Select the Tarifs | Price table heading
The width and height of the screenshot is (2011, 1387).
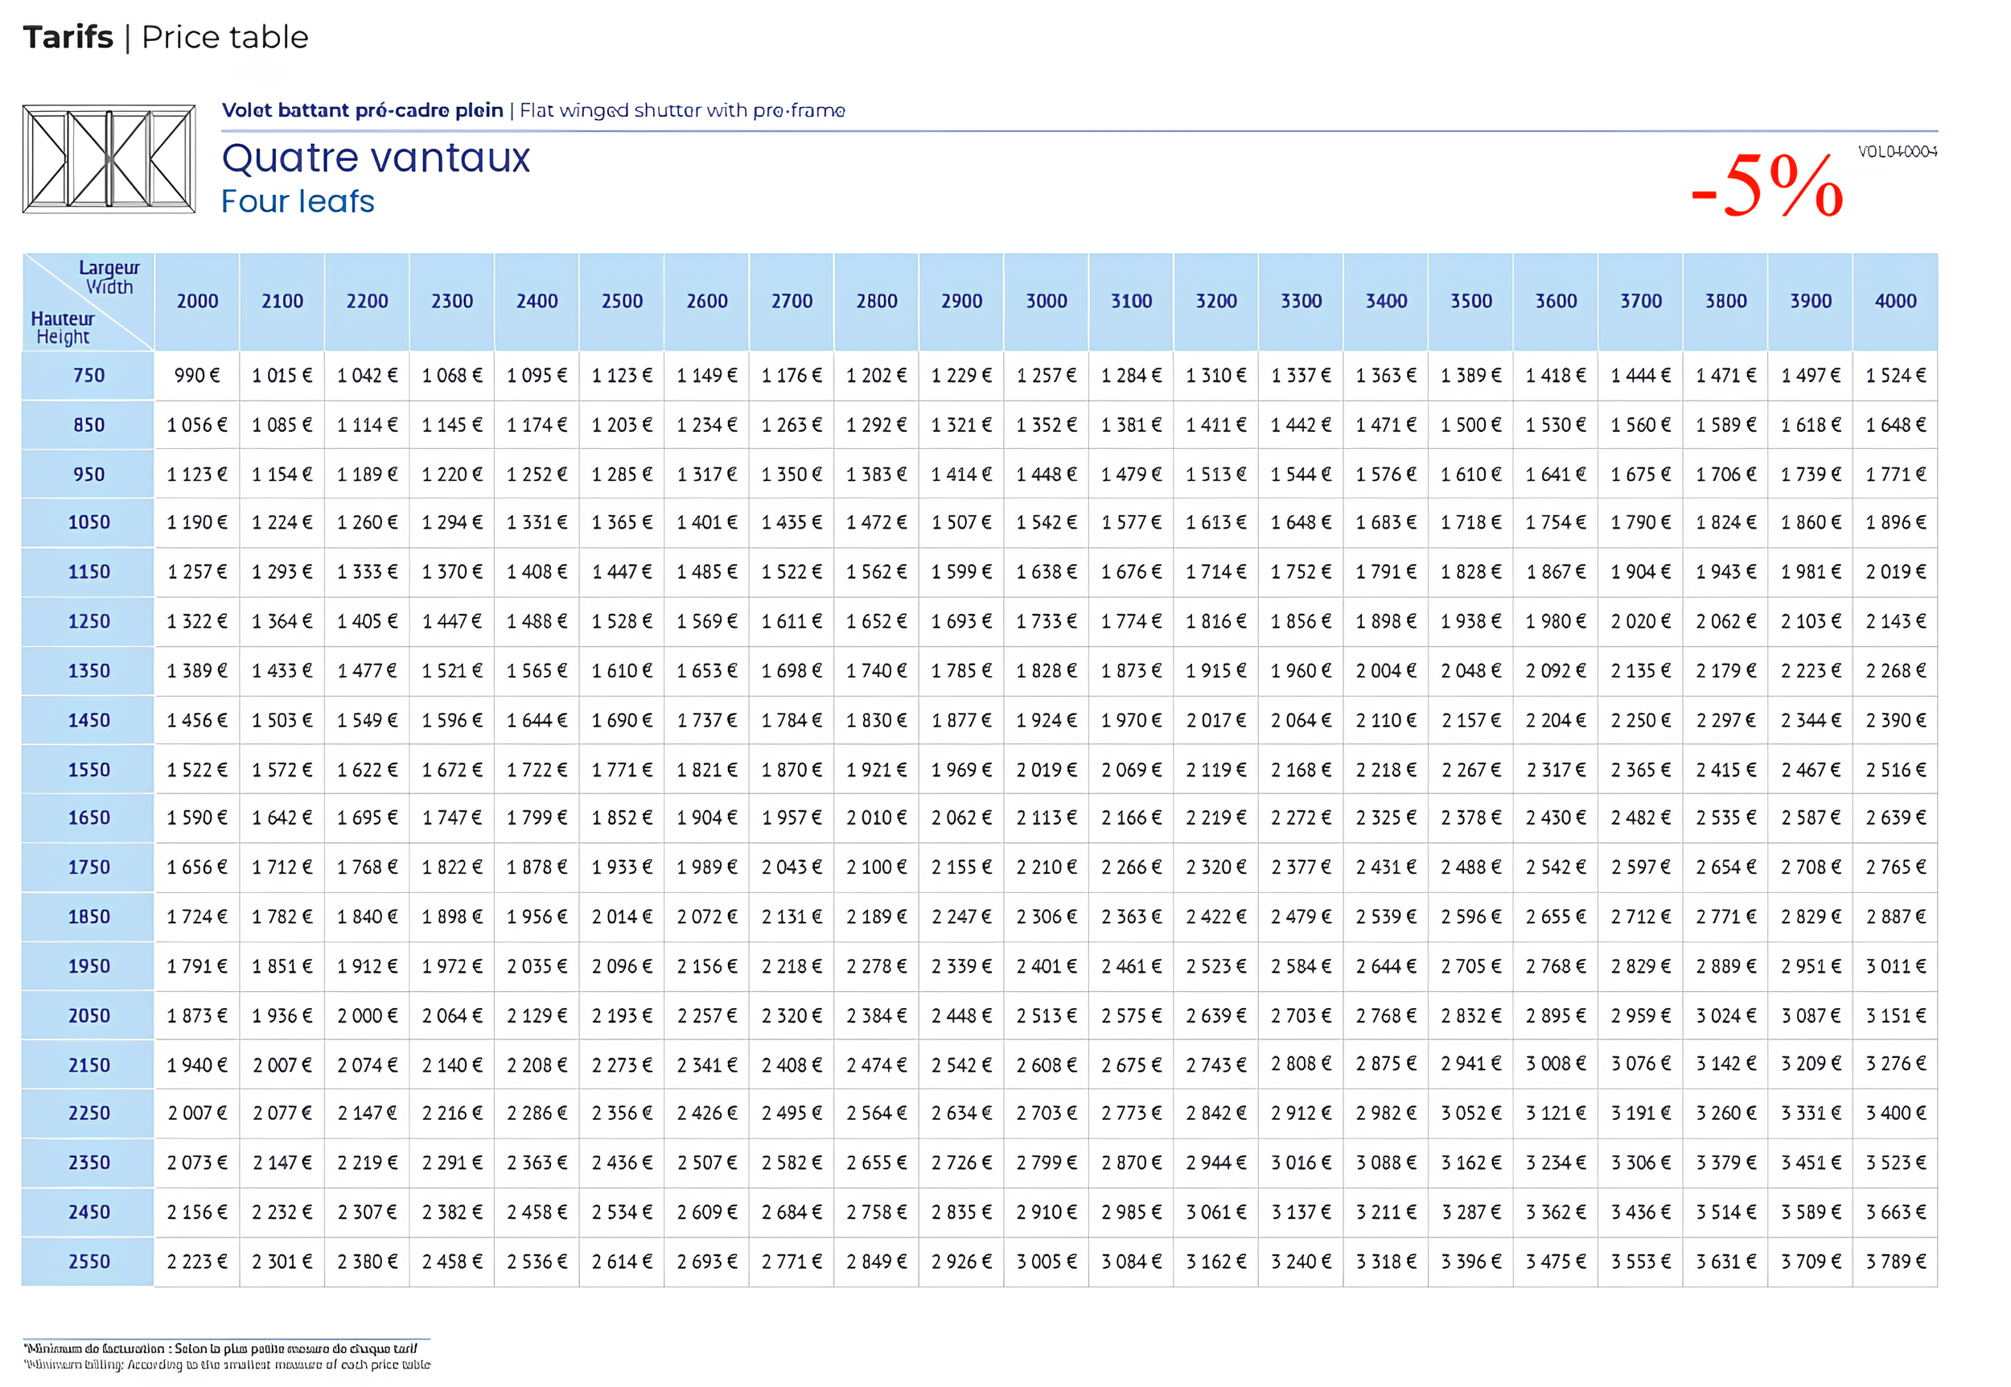pyautogui.click(x=165, y=36)
